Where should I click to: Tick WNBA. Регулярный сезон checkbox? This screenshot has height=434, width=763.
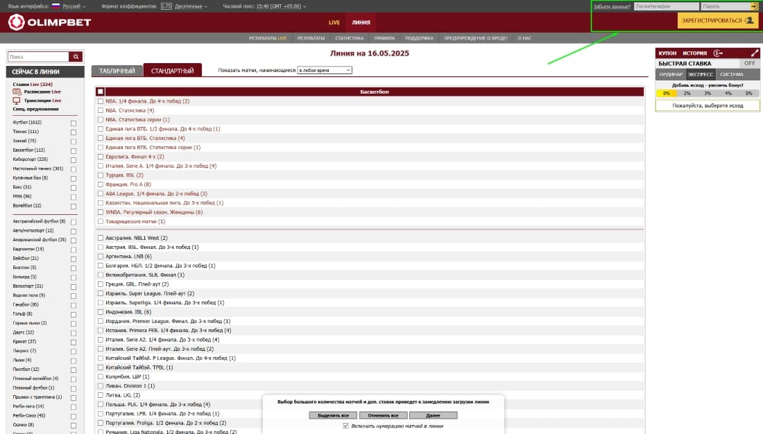[101, 212]
